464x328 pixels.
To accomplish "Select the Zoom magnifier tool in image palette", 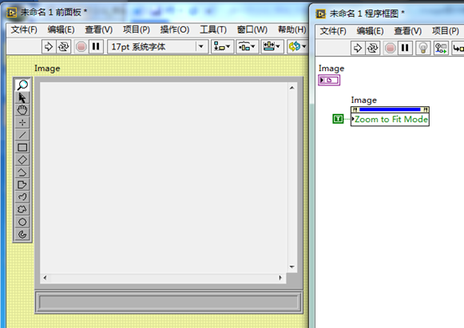I will pos(22,85).
